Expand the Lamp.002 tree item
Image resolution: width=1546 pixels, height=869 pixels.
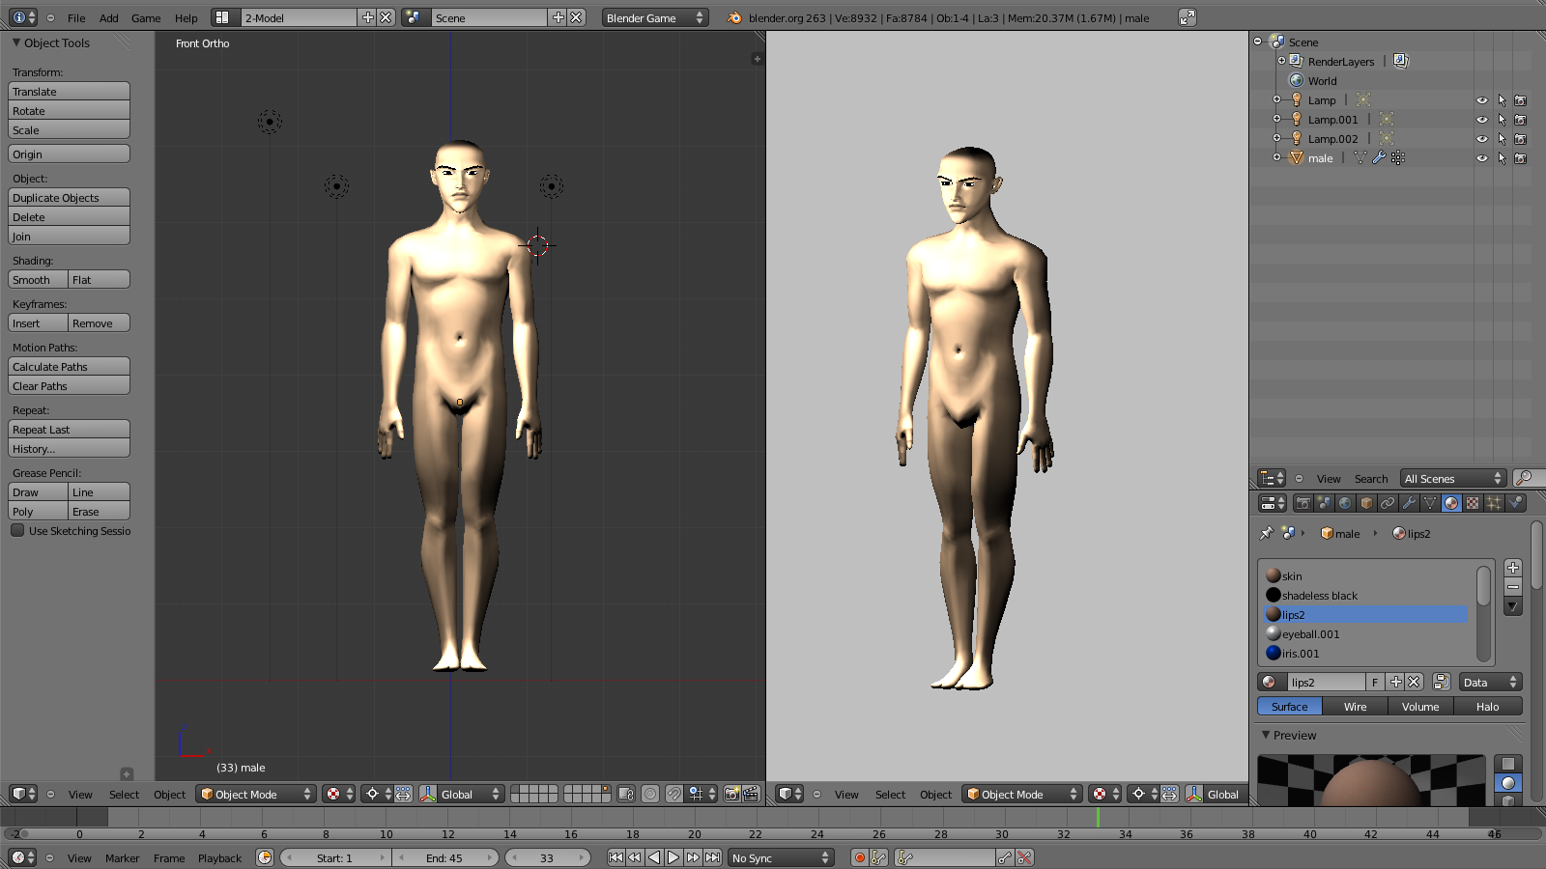coord(1276,139)
